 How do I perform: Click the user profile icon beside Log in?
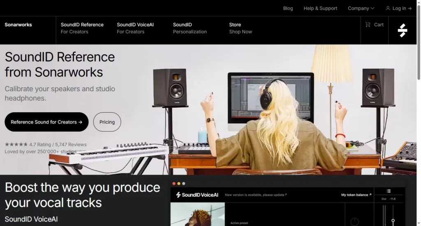click(388, 8)
